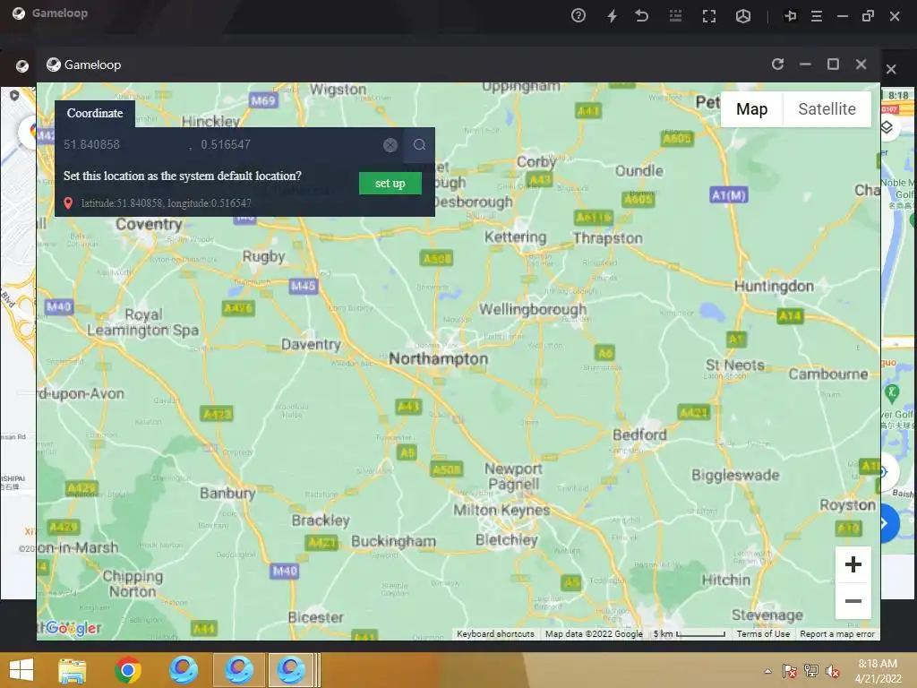Click the St Neots map label
Viewport: 917px width, 688px height.
click(734, 365)
